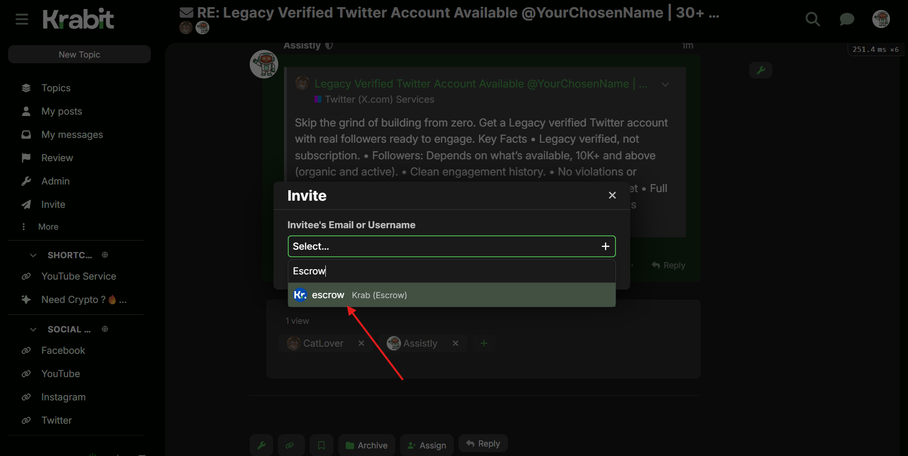The width and height of the screenshot is (908, 456).
Task: Close the Invite dialog
Action: (612, 195)
